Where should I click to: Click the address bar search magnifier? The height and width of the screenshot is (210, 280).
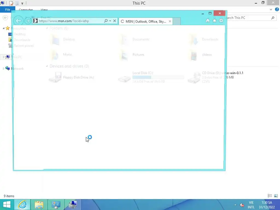tap(106, 21)
